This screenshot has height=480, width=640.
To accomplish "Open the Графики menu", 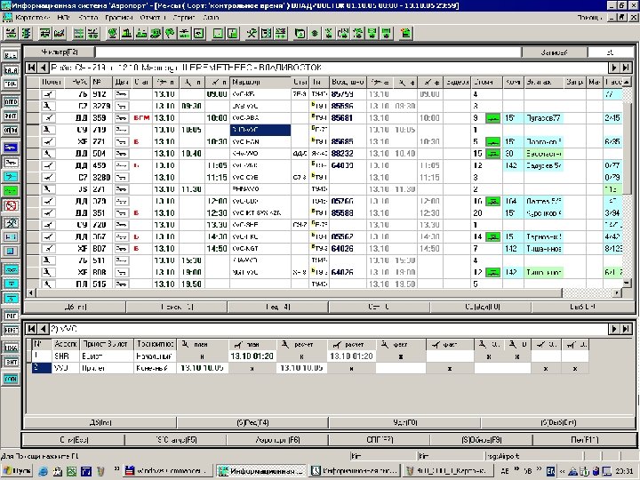I will [x=119, y=18].
